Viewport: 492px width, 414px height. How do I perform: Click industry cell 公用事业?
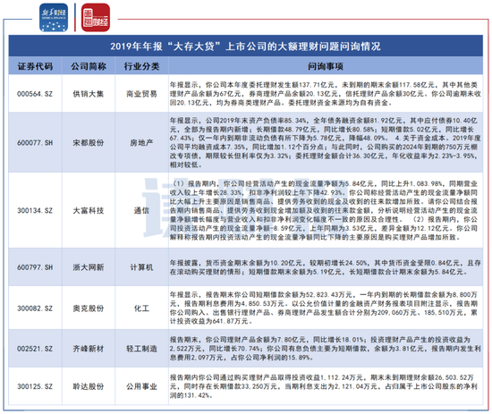(141, 386)
